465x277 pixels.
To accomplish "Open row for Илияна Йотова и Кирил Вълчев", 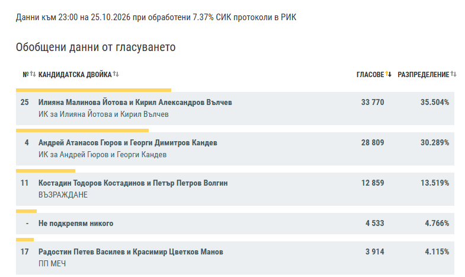I will pos(235,109).
